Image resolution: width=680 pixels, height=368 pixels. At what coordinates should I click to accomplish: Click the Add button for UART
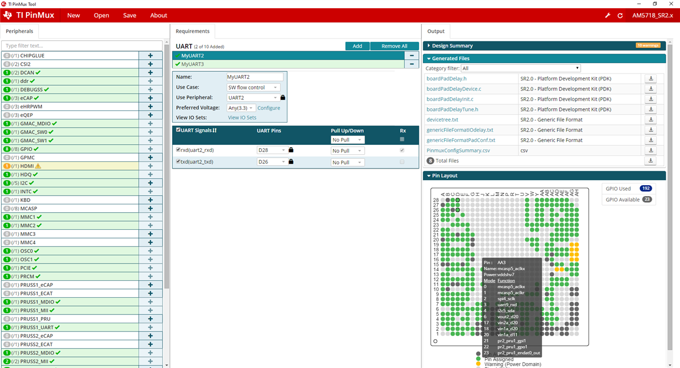[x=357, y=46]
